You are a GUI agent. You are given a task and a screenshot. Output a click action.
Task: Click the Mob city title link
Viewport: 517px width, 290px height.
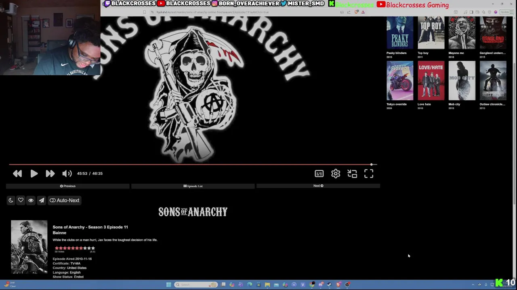pos(454,104)
